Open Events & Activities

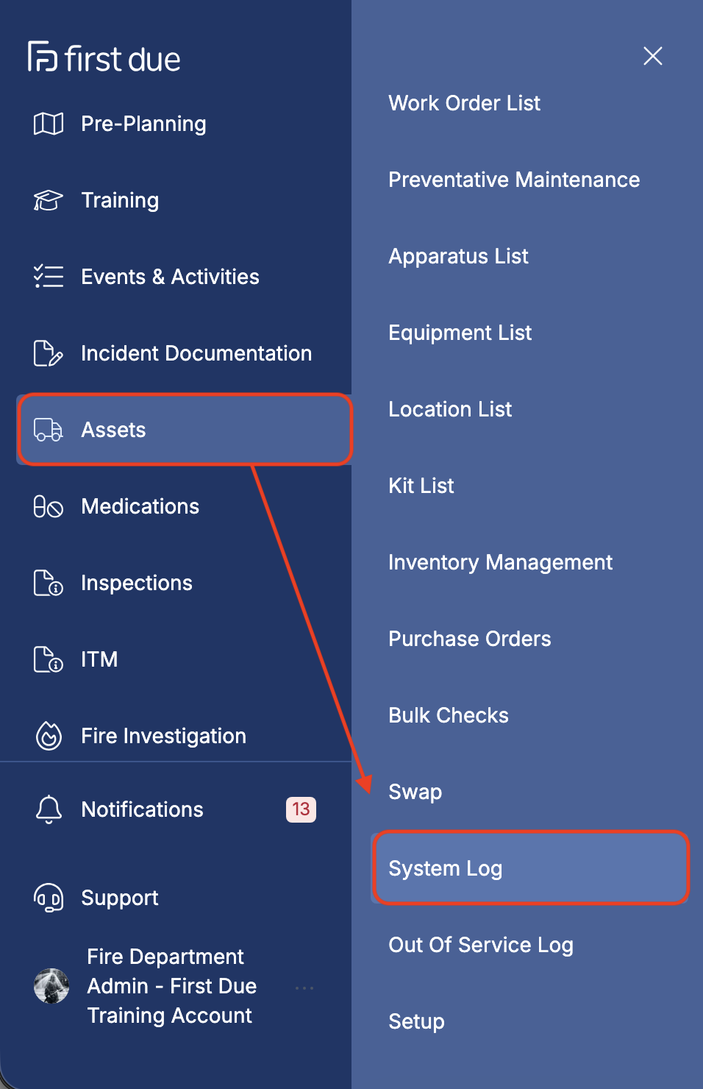pos(170,277)
